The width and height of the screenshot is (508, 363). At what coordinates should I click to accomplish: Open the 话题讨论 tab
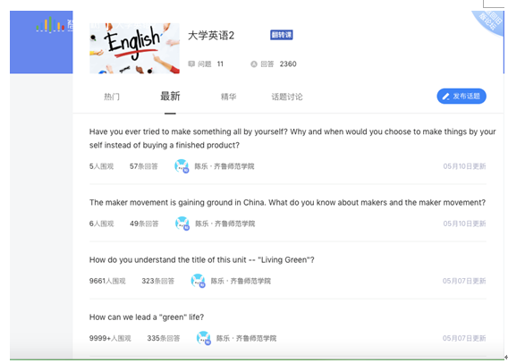[x=287, y=97]
